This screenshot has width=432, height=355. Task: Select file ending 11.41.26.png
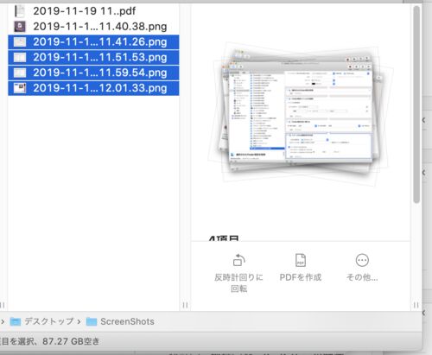tap(93, 42)
